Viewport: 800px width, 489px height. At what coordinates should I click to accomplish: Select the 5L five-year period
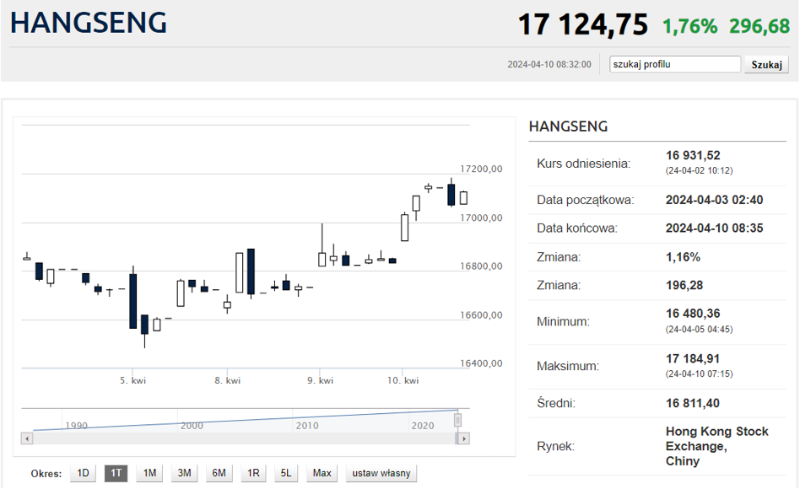[x=286, y=473]
